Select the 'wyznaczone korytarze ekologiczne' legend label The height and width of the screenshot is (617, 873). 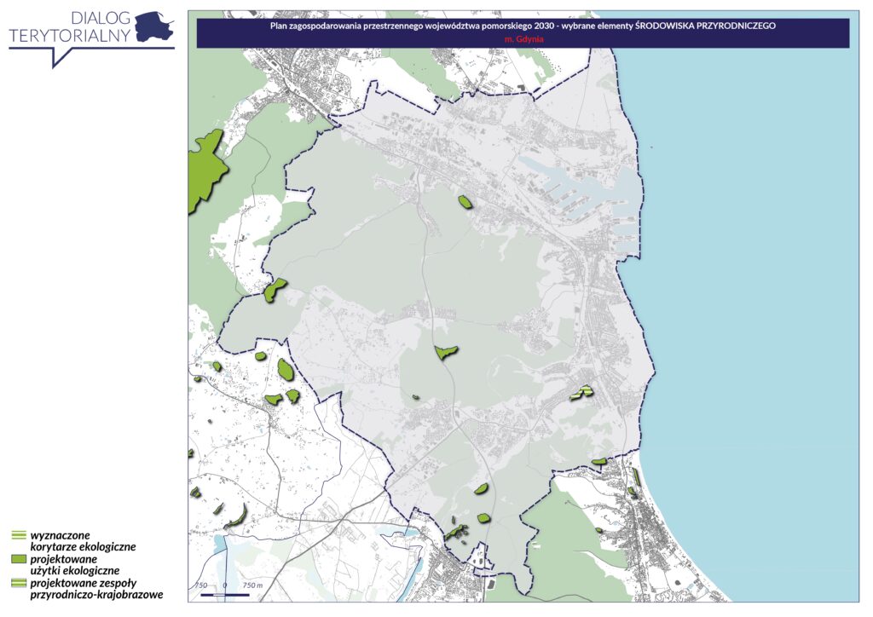click(83, 540)
